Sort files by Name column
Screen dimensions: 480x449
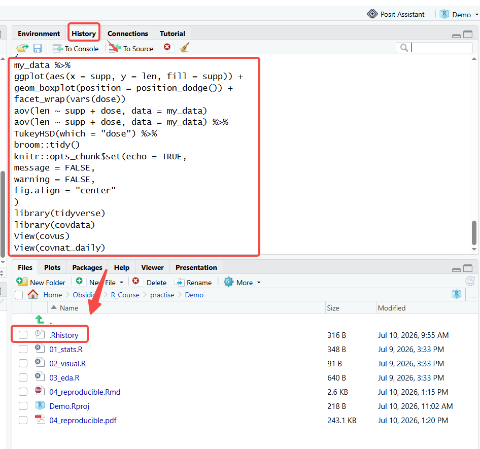(69, 308)
